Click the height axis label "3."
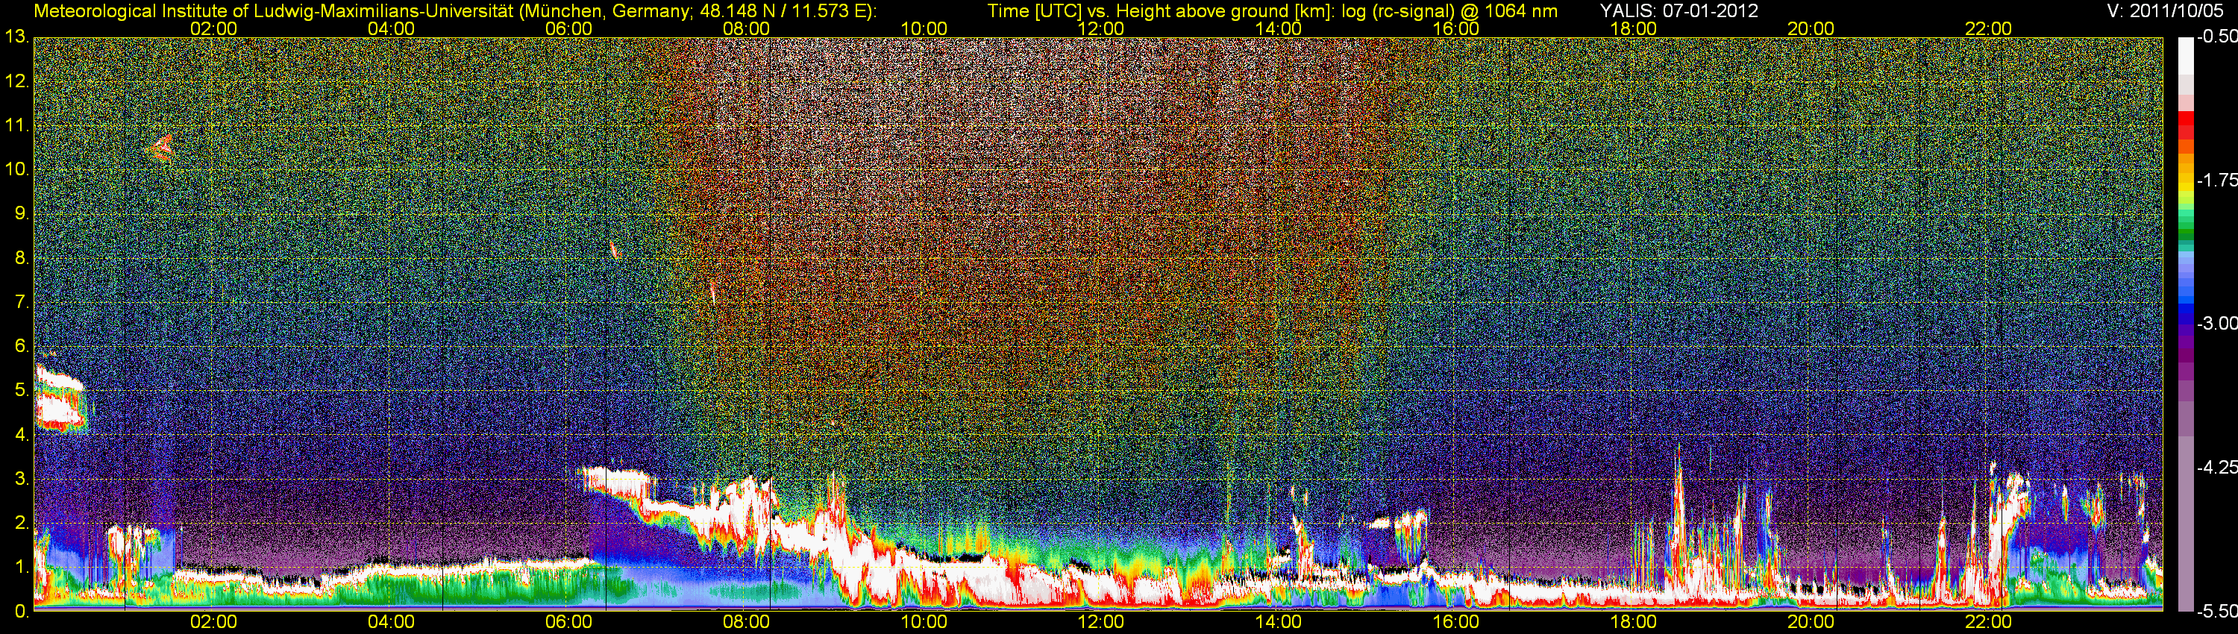 [x=22, y=480]
